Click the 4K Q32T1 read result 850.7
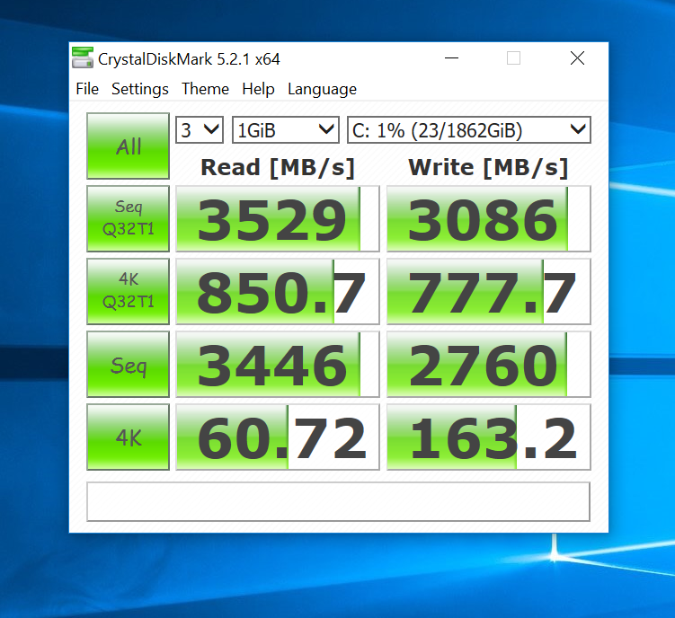 [278, 291]
